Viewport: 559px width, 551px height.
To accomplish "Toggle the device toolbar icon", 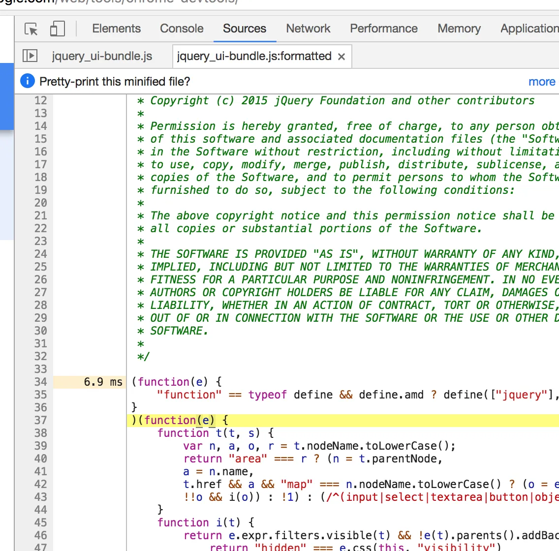I will (58, 29).
